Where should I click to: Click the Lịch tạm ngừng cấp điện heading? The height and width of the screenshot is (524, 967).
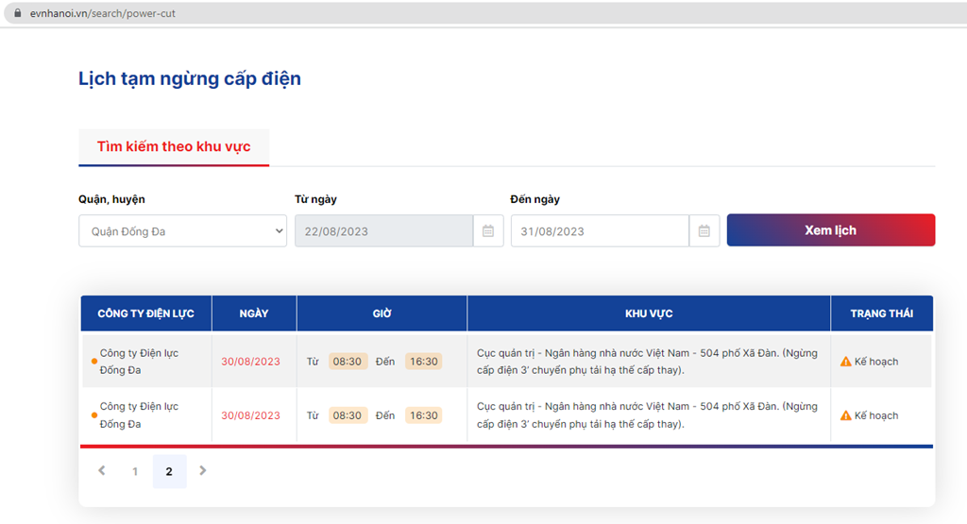click(x=190, y=79)
